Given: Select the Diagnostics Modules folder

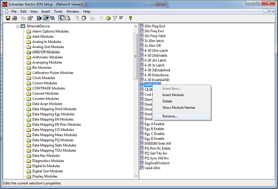Looking at the screenshot, I should [48, 161].
